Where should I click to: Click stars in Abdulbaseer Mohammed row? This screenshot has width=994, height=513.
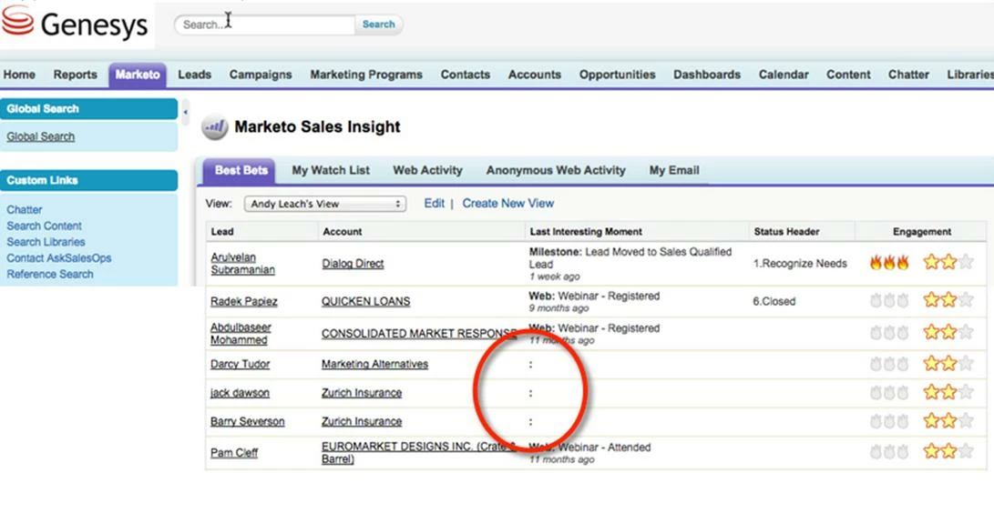(948, 332)
